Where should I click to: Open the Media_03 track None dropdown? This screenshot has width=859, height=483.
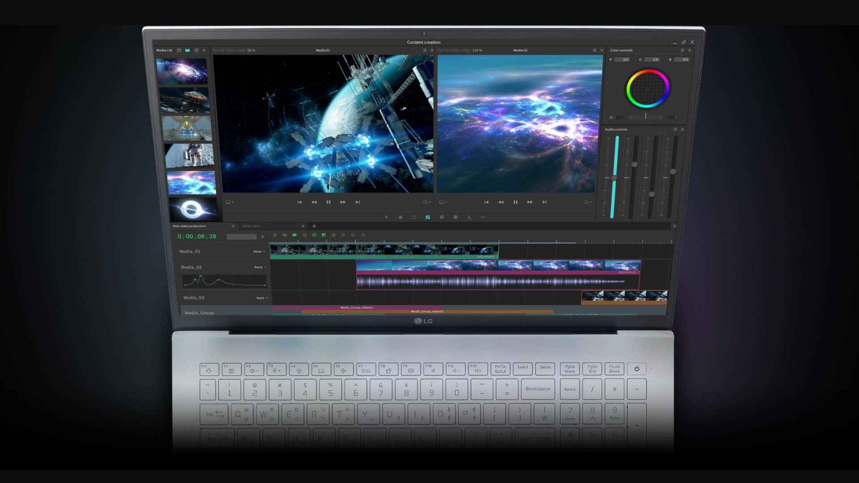coord(262,298)
